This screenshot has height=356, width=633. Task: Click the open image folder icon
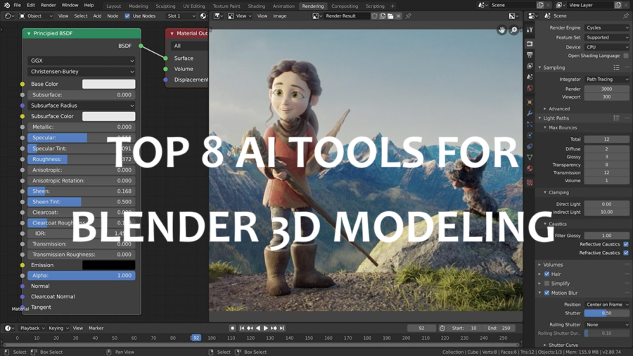[390, 16]
